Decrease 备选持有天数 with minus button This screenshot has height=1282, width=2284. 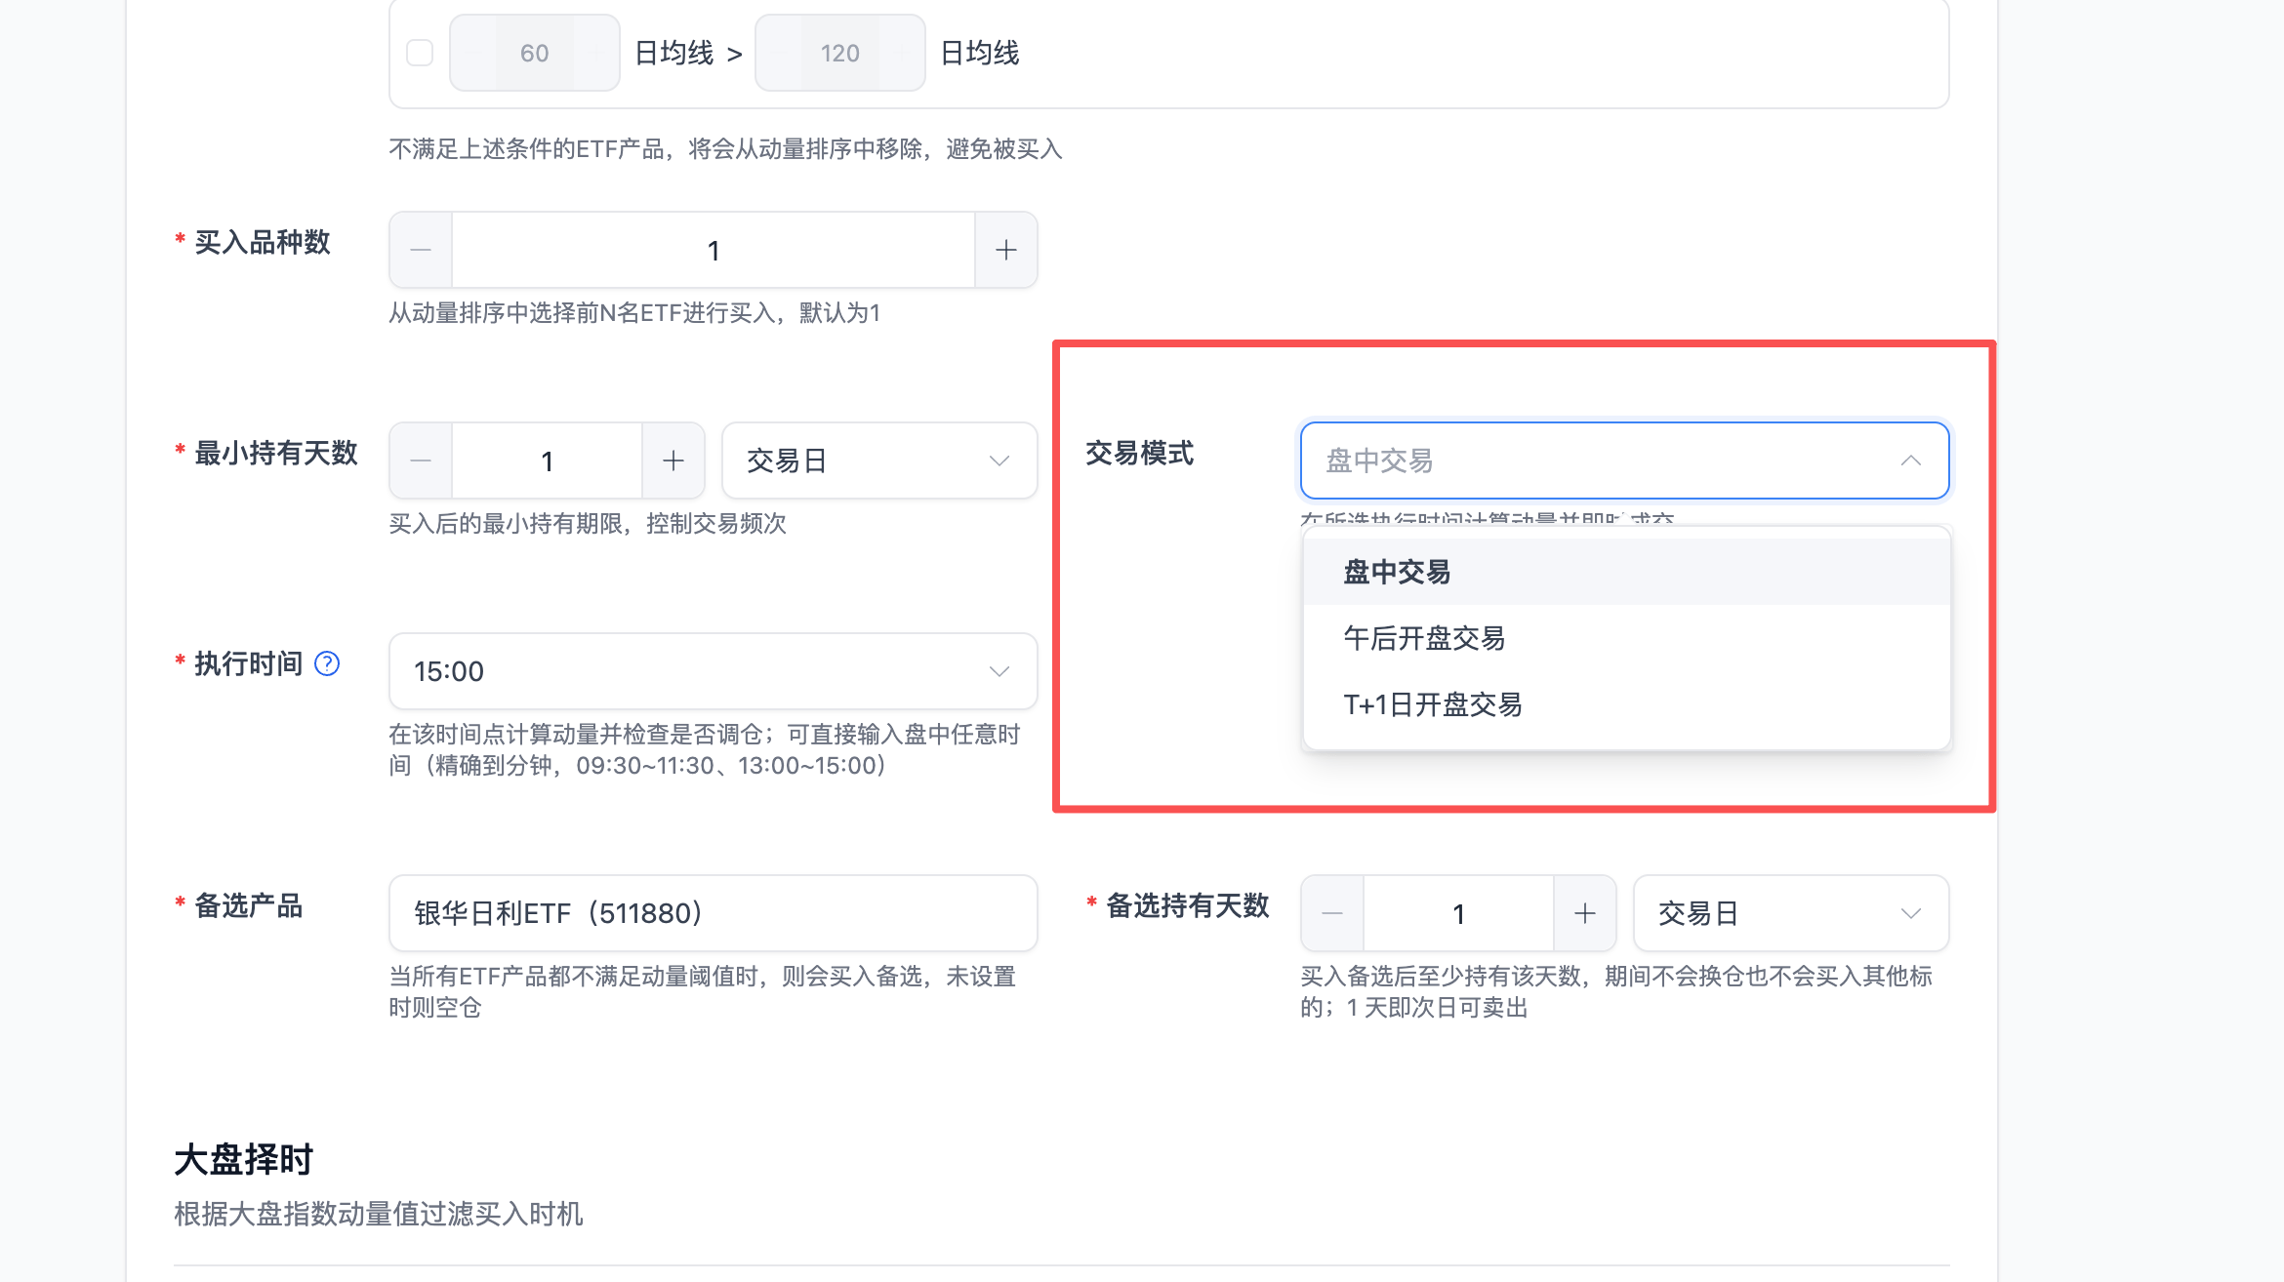point(1332,913)
